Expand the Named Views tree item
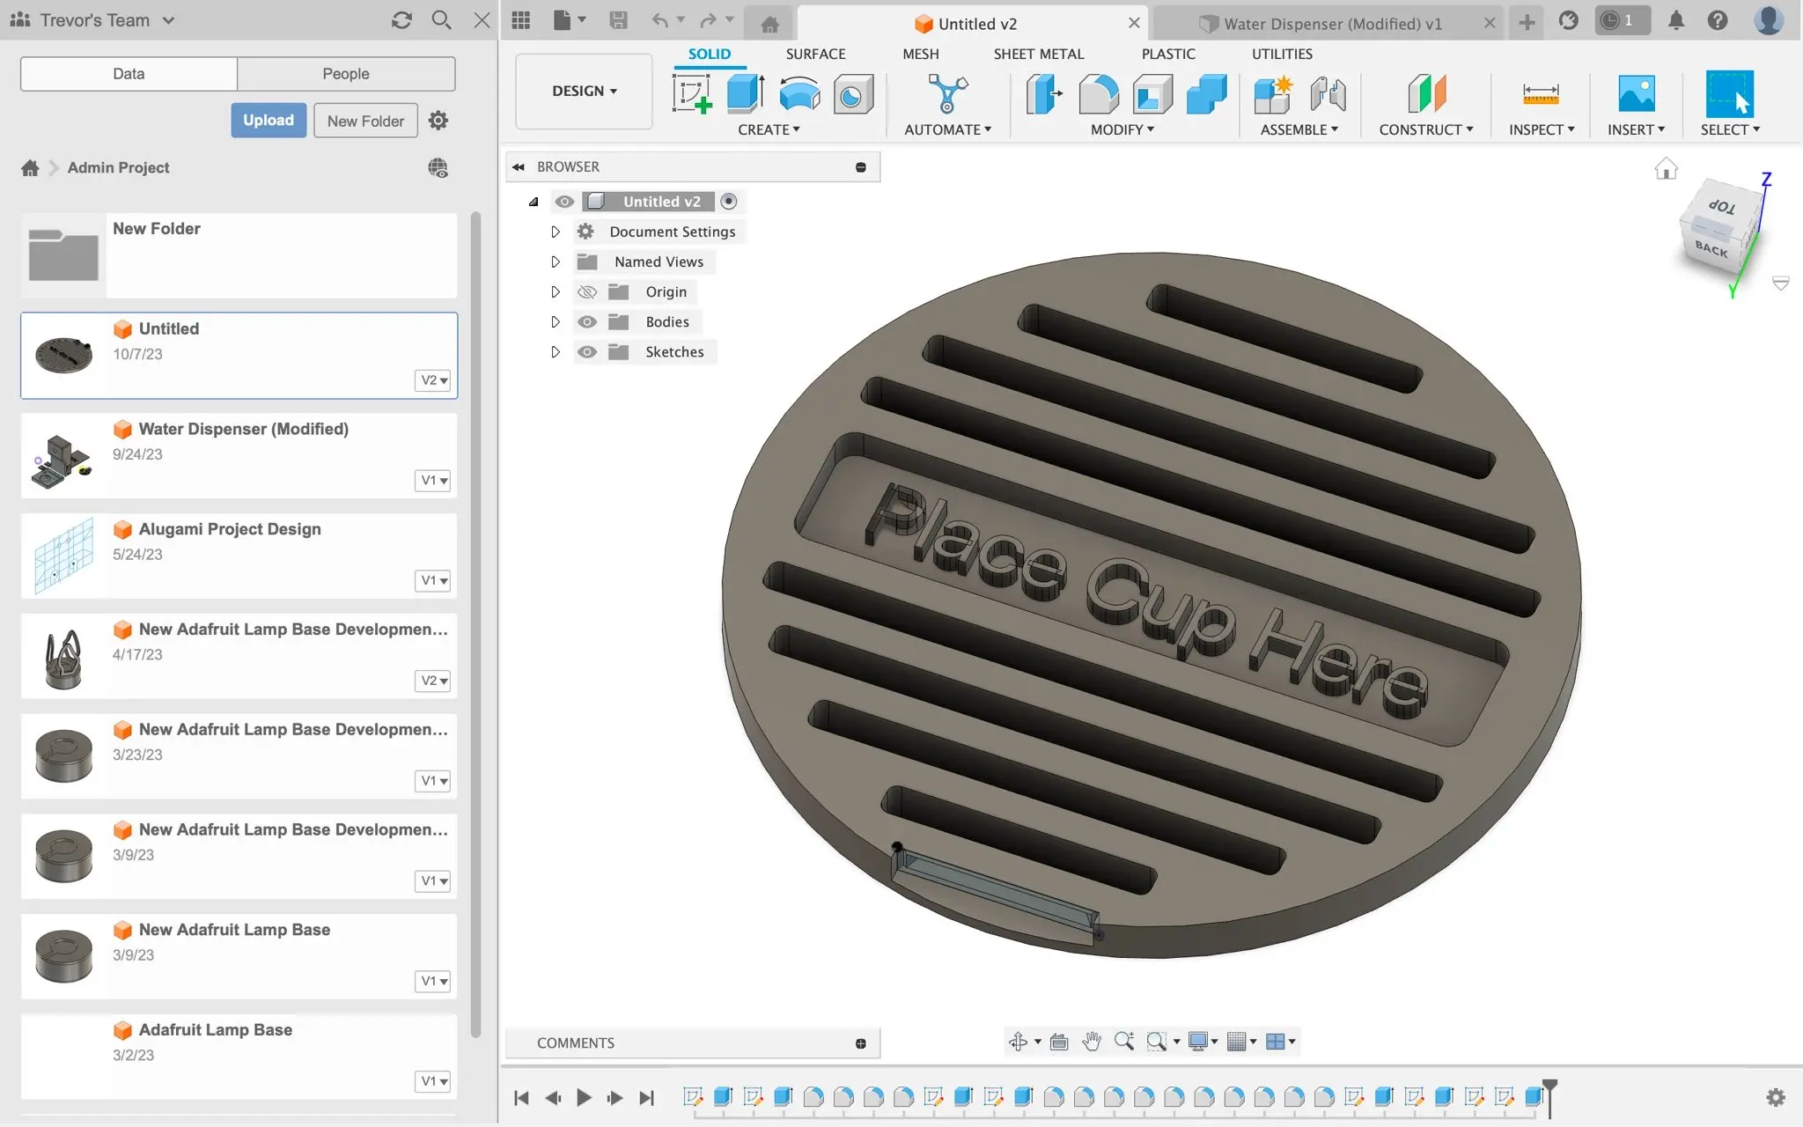The width and height of the screenshot is (1803, 1127). click(x=555, y=261)
